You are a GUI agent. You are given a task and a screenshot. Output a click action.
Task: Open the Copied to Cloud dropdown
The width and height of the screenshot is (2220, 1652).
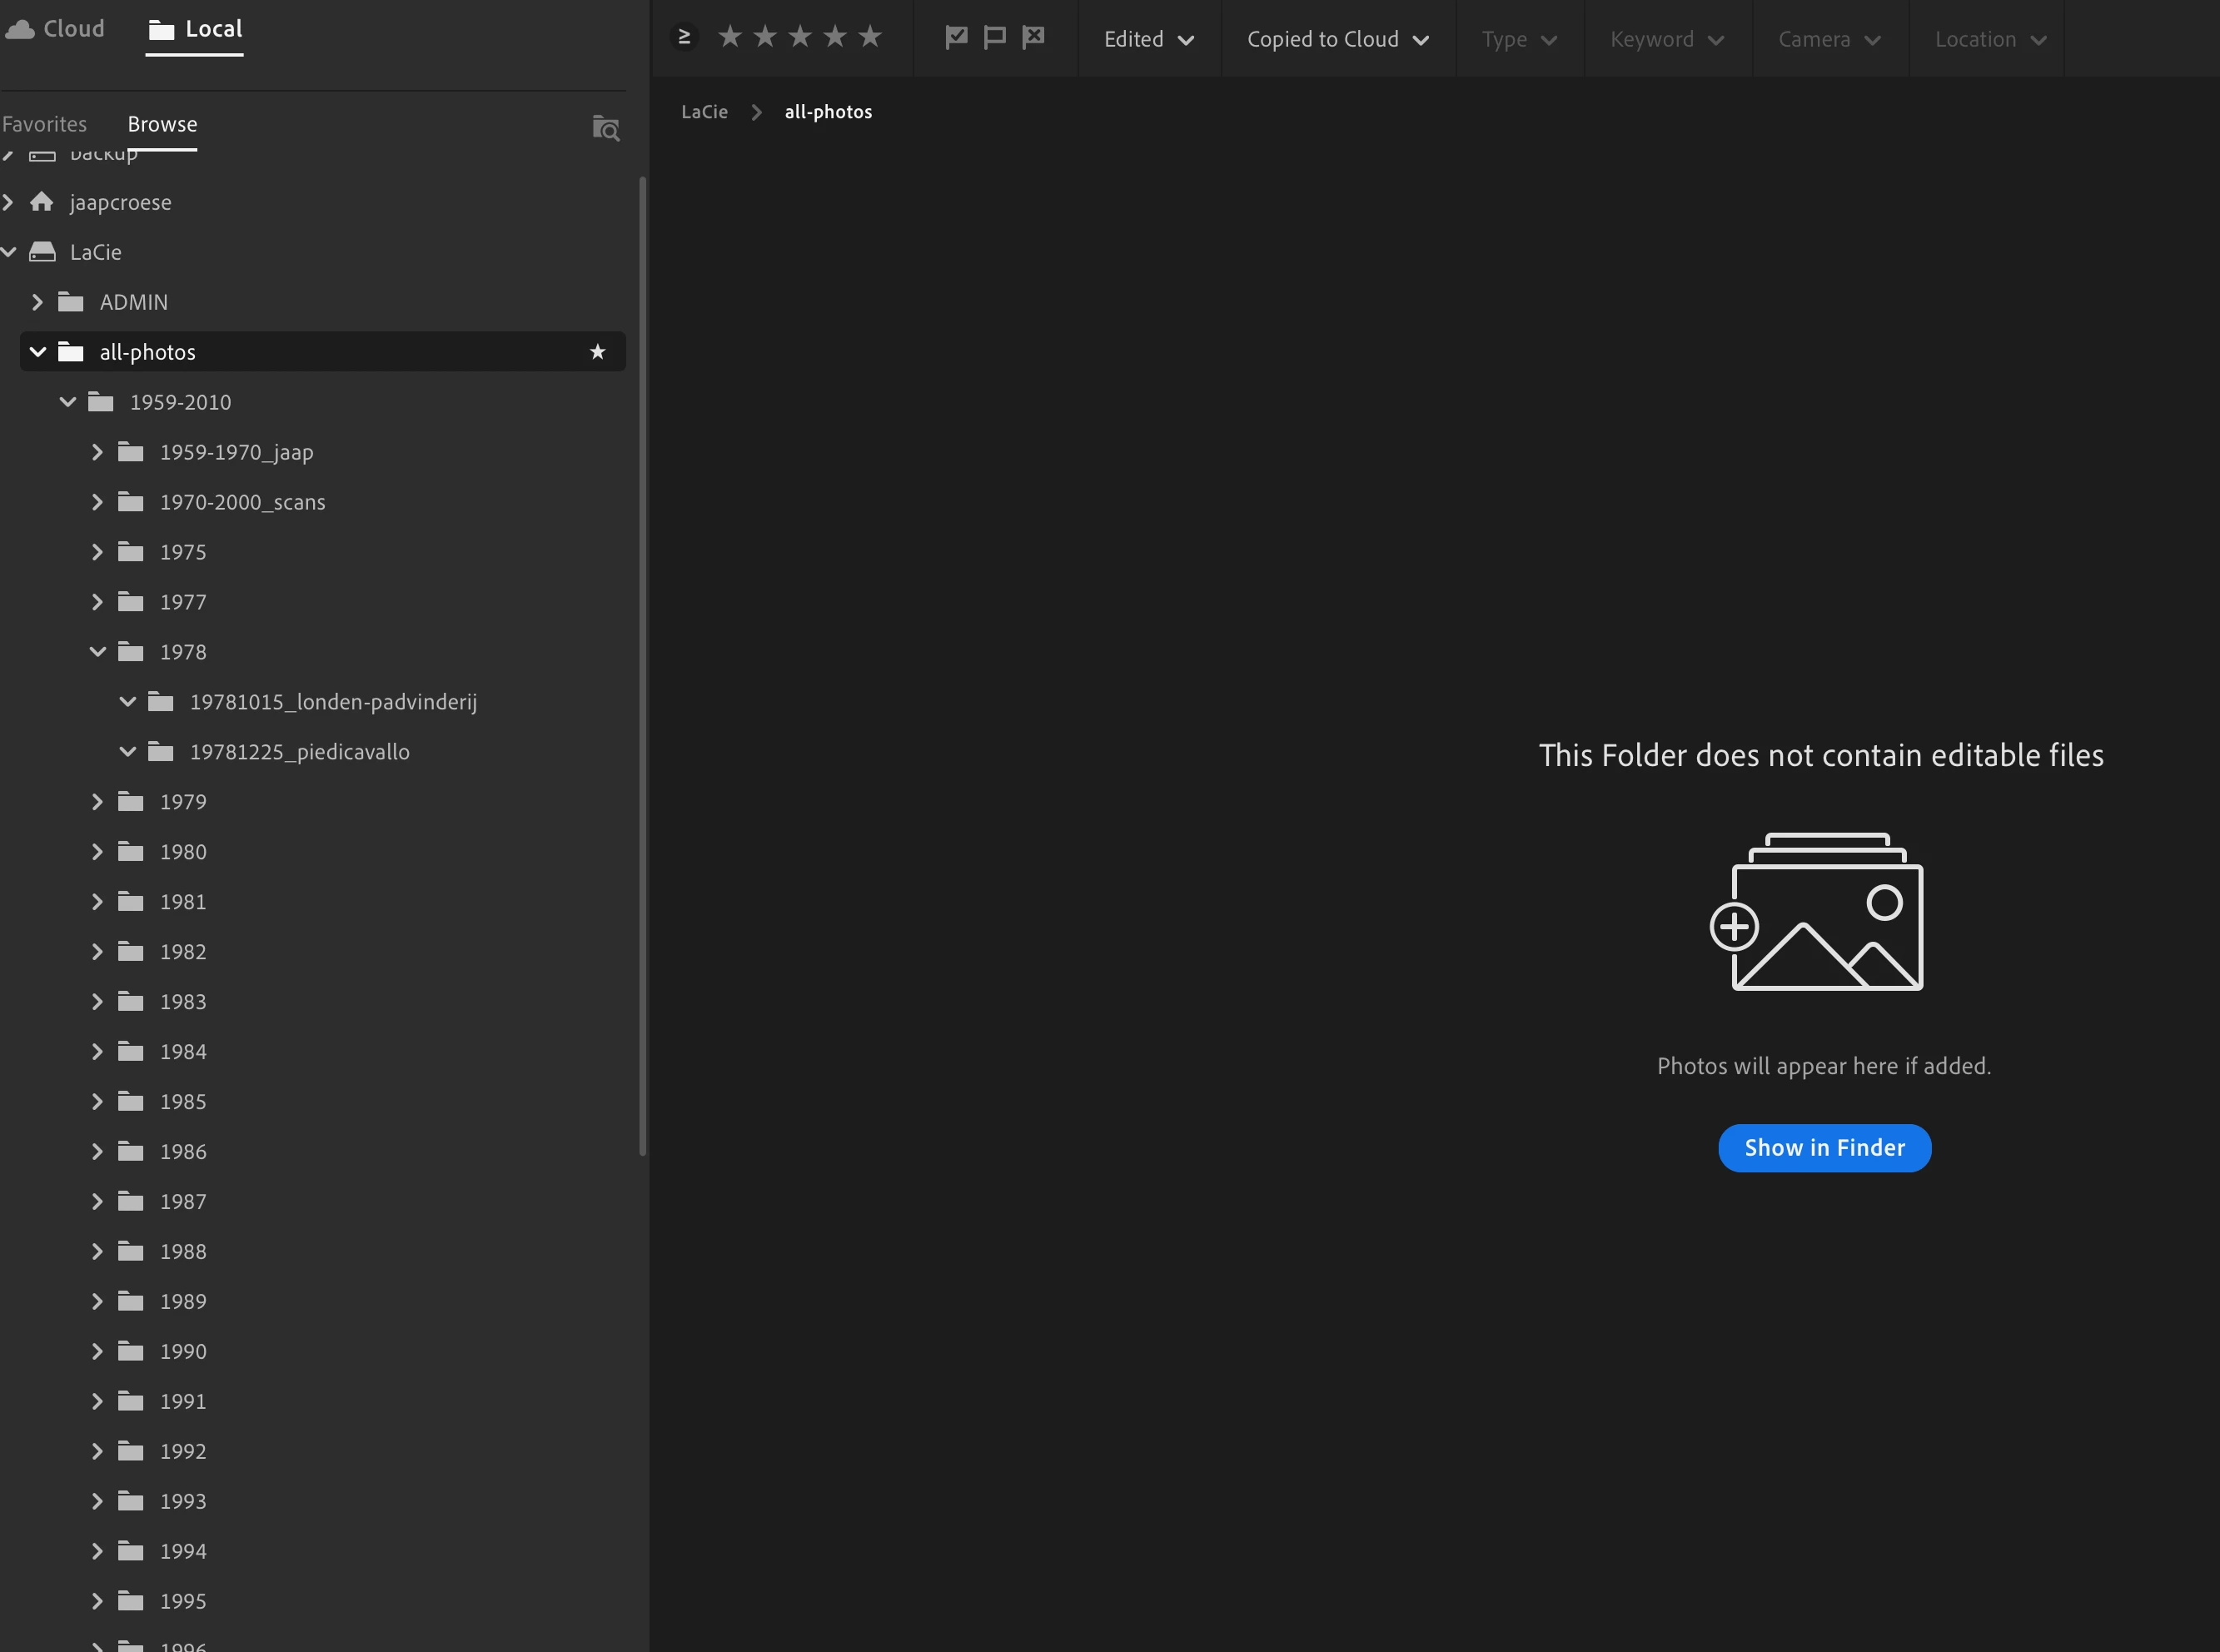1337,39
